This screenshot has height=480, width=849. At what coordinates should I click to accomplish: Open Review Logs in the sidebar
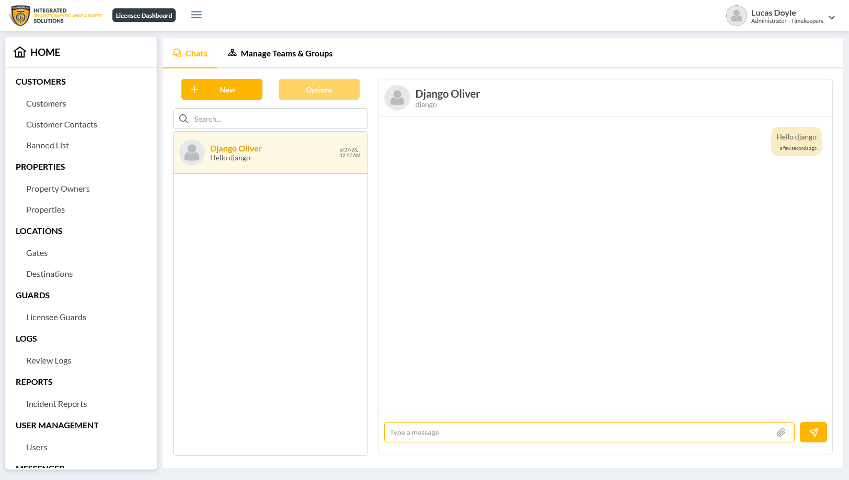[49, 360]
